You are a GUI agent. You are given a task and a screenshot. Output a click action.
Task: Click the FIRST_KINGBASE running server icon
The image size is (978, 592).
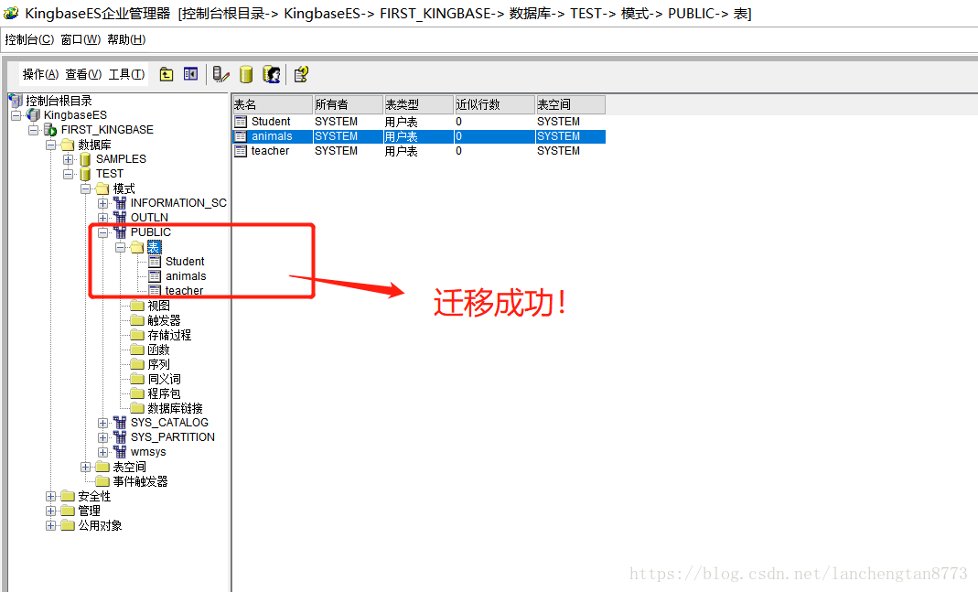coord(50,130)
